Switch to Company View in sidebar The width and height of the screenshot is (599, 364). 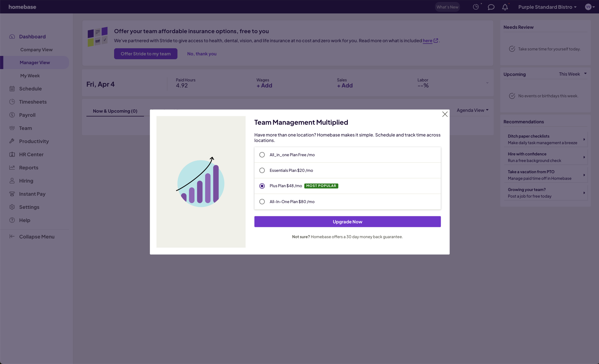[x=36, y=50]
